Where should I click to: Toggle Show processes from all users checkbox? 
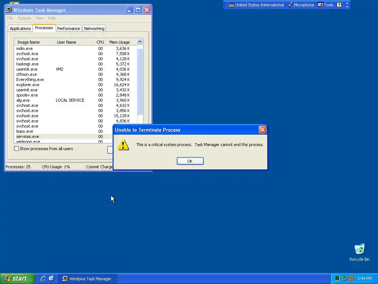(x=16, y=149)
